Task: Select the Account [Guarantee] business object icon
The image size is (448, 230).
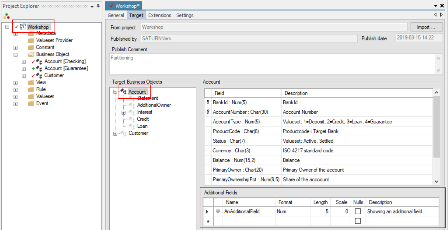Action: click(x=39, y=68)
